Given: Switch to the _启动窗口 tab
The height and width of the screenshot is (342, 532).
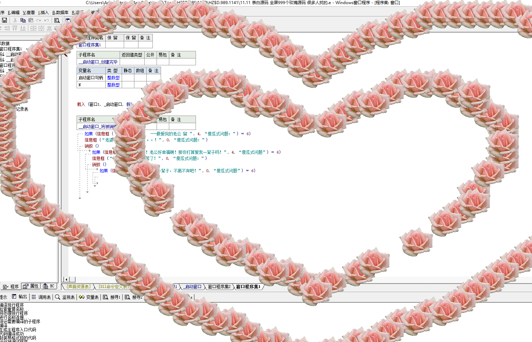Looking at the screenshot, I should coord(193,287).
